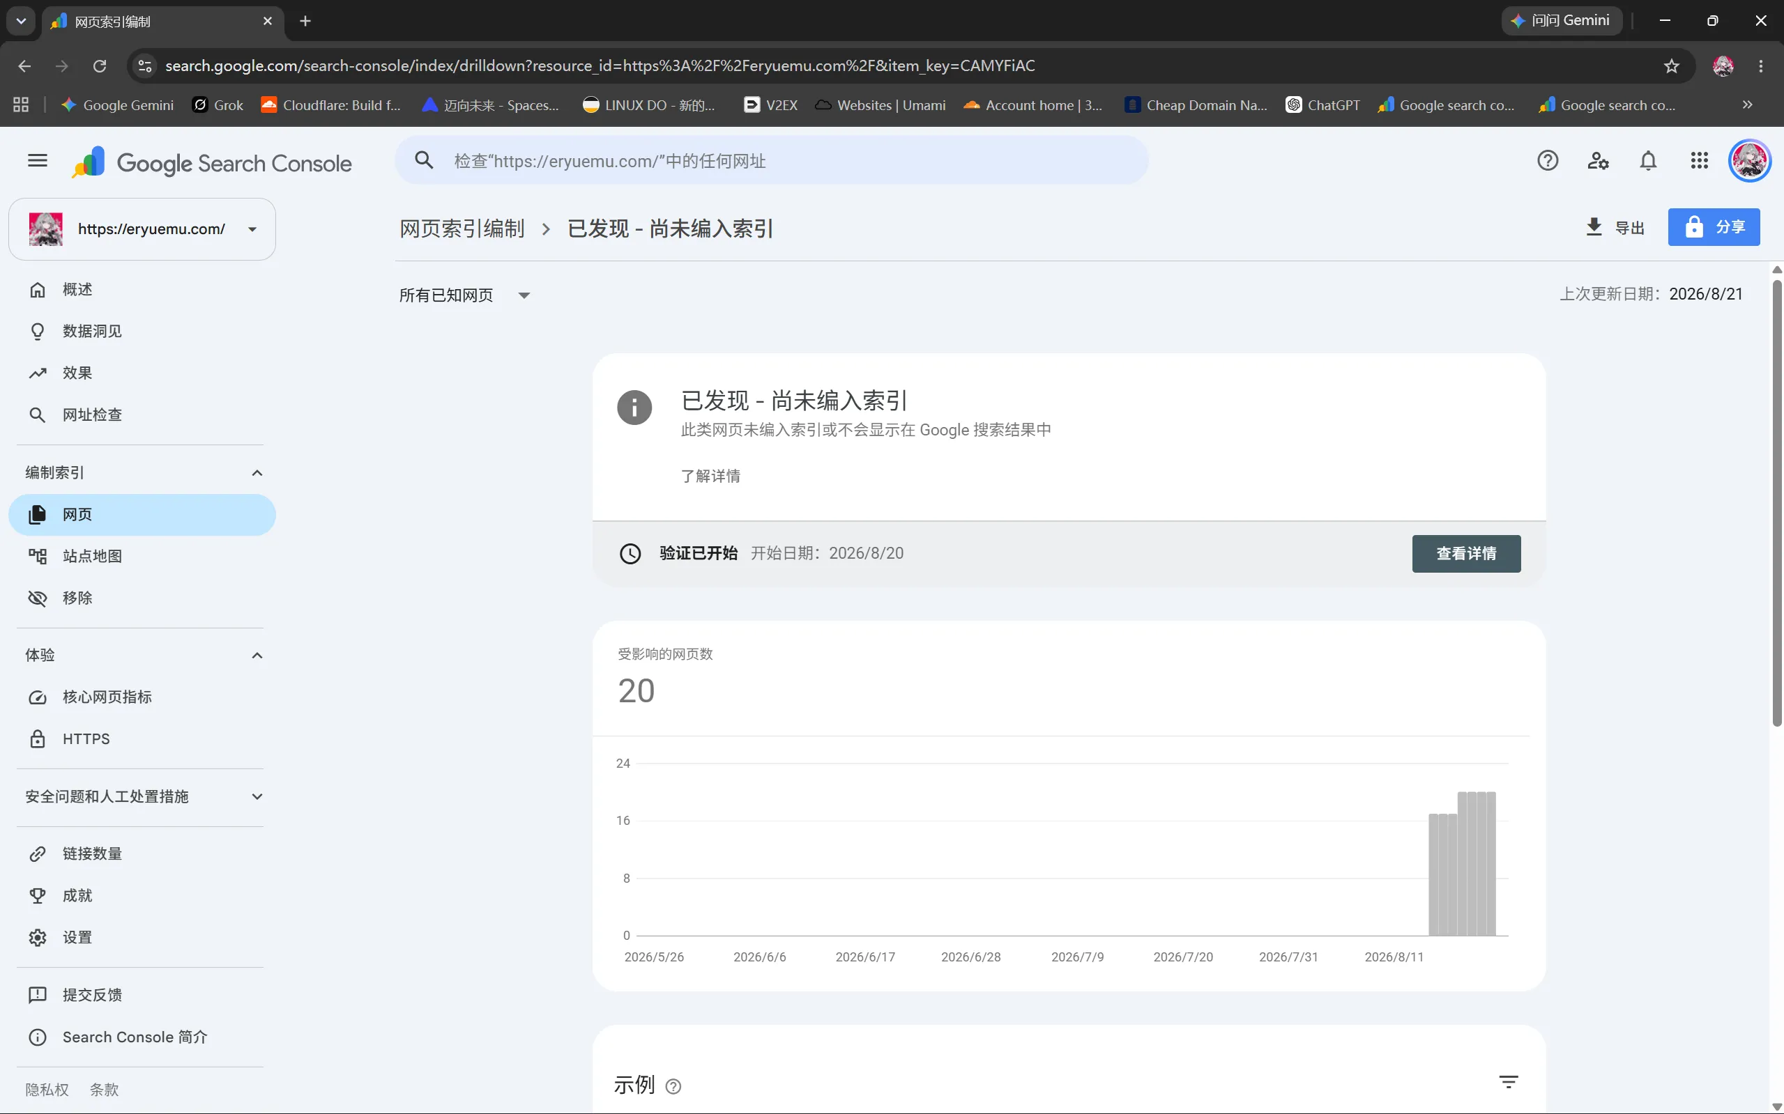The width and height of the screenshot is (1784, 1114).
Task: Open 设置 settings page
Action: [142, 937]
